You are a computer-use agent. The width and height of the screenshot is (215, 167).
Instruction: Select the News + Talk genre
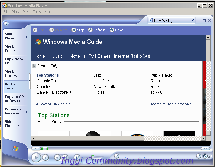pyautogui.click(x=104, y=86)
